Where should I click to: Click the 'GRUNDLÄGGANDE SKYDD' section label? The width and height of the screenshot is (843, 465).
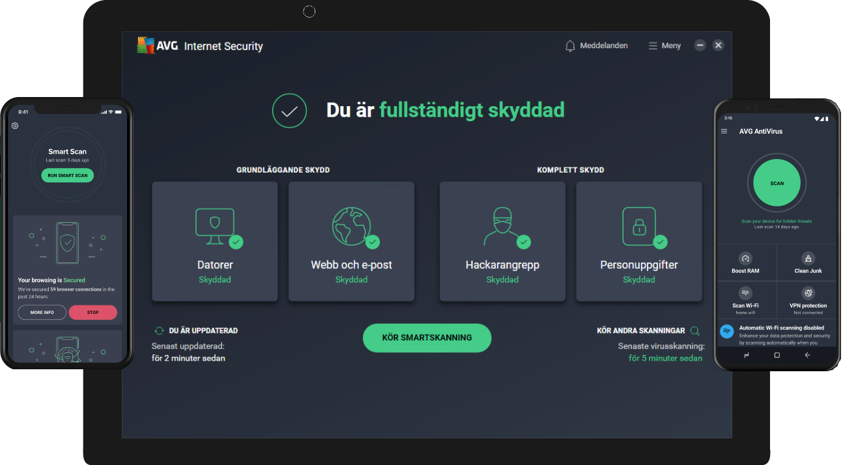(x=283, y=170)
